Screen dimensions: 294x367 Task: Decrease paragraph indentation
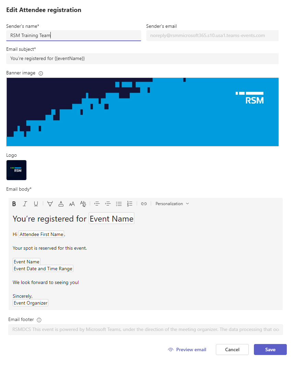[x=97, y=203]
